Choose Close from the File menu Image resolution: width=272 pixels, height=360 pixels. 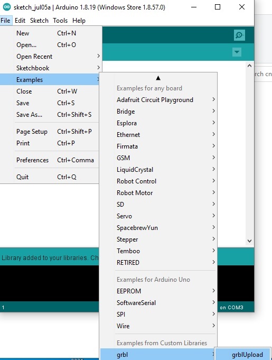click(x=50, y=91)
